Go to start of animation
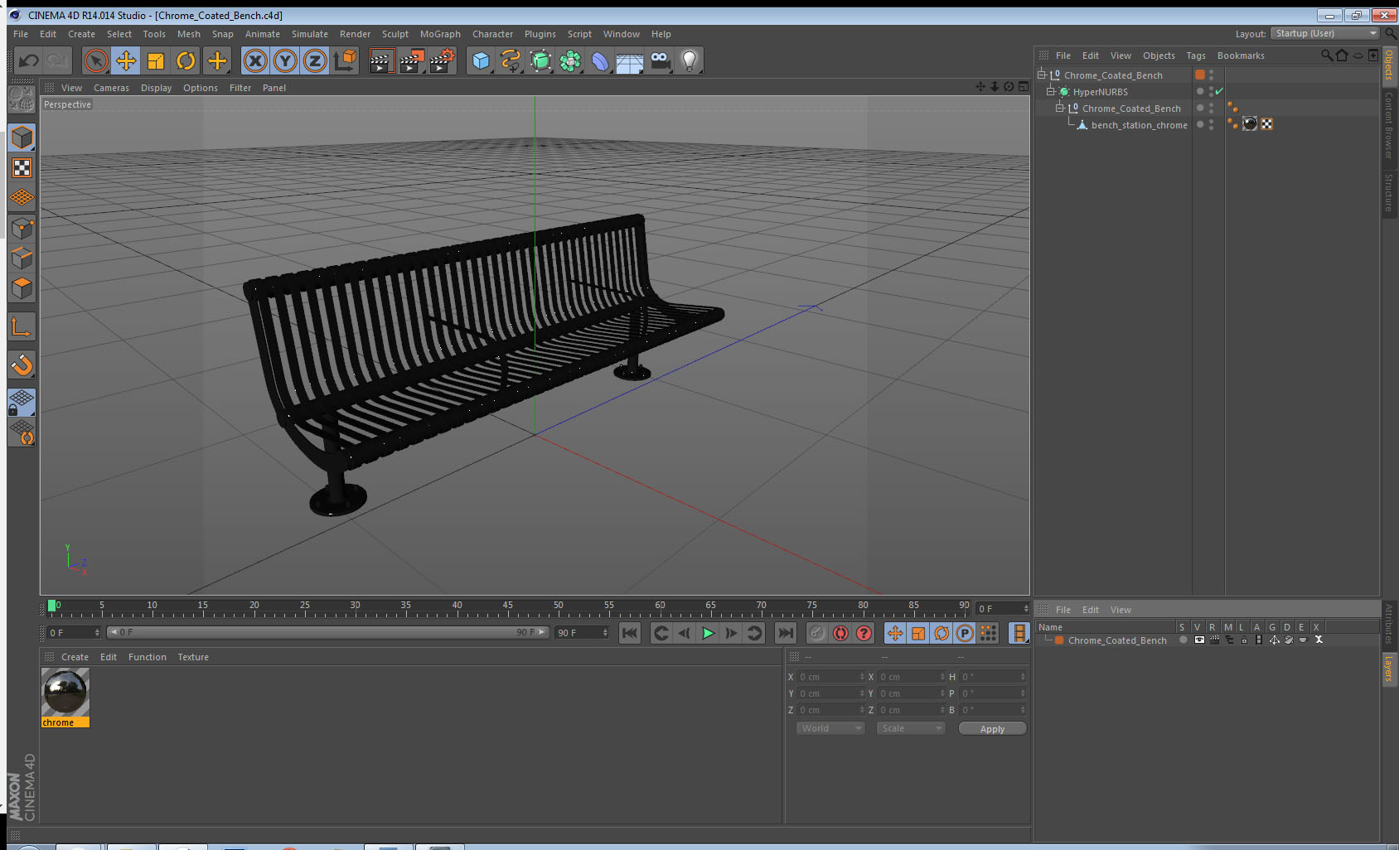The height and width of the screenshot is (850, 1399). click(630, 633)
